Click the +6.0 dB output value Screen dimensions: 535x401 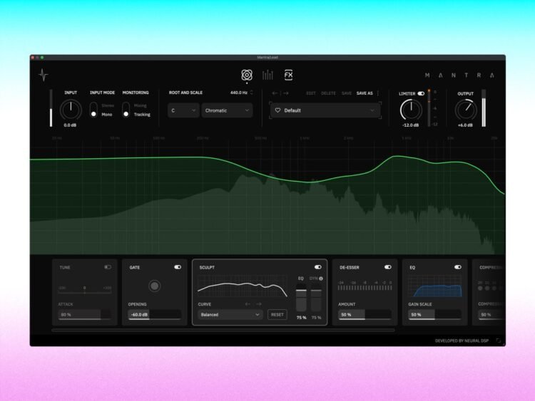pos(465,125)
